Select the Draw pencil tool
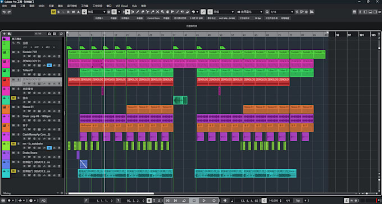This screenshot has width=382, height=204. (x=138, y=12)
